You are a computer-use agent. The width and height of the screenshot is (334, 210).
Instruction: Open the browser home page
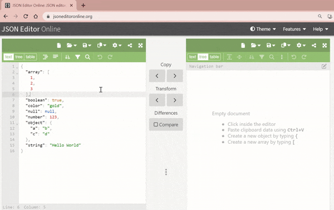click(36, 16)
